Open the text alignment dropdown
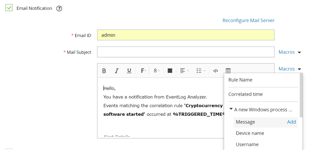This screenshot has height=150, width=322. [185, 71]
